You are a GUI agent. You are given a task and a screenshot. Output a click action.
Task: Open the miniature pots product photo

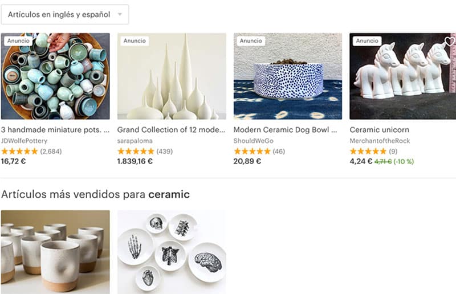tap(55, 76)
